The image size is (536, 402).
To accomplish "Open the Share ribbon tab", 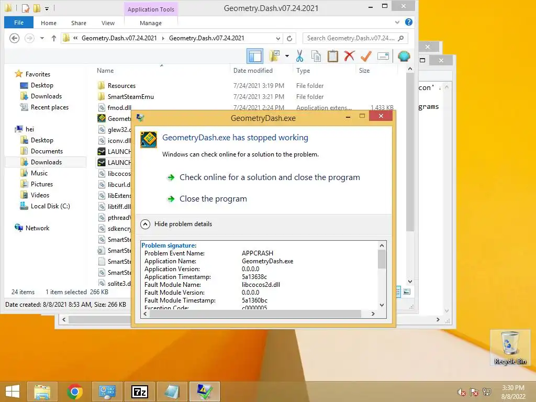I will (x=79, y=23).
